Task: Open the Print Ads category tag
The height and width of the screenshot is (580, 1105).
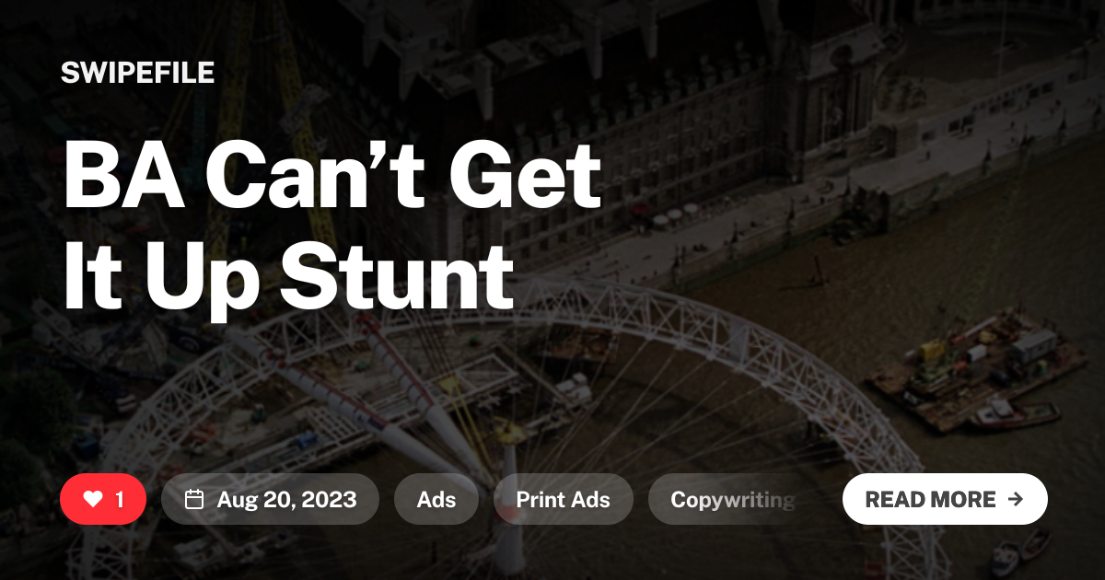Action: tap(564, 500)
